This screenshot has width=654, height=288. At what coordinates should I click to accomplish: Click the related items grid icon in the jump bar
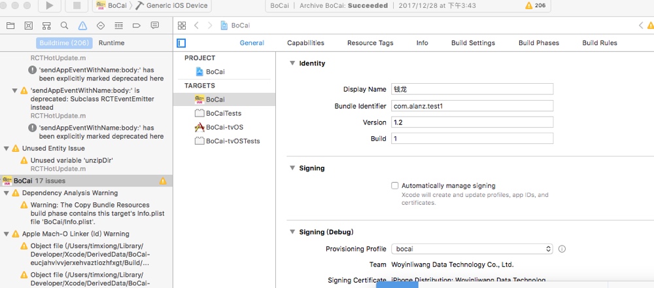[182, 26]
